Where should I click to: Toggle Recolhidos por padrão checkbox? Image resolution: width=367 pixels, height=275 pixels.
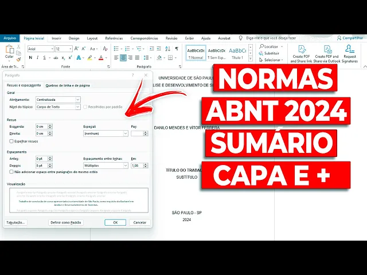[85, 107]
